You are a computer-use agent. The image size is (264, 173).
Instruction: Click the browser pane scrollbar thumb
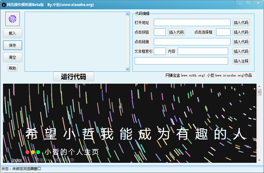[x=259, y=92]
